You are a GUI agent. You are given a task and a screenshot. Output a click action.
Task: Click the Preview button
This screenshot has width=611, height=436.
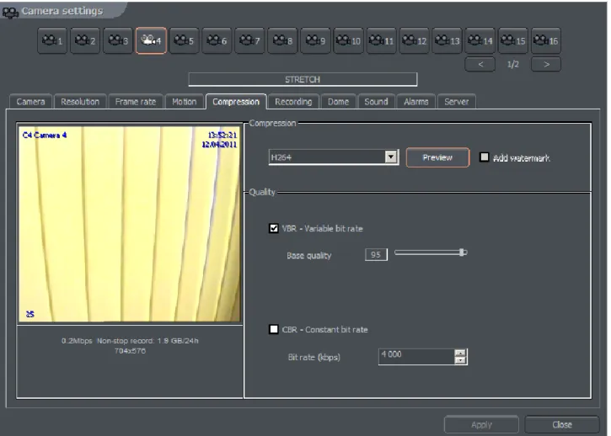pyautogui.click(x=437, y=157)
